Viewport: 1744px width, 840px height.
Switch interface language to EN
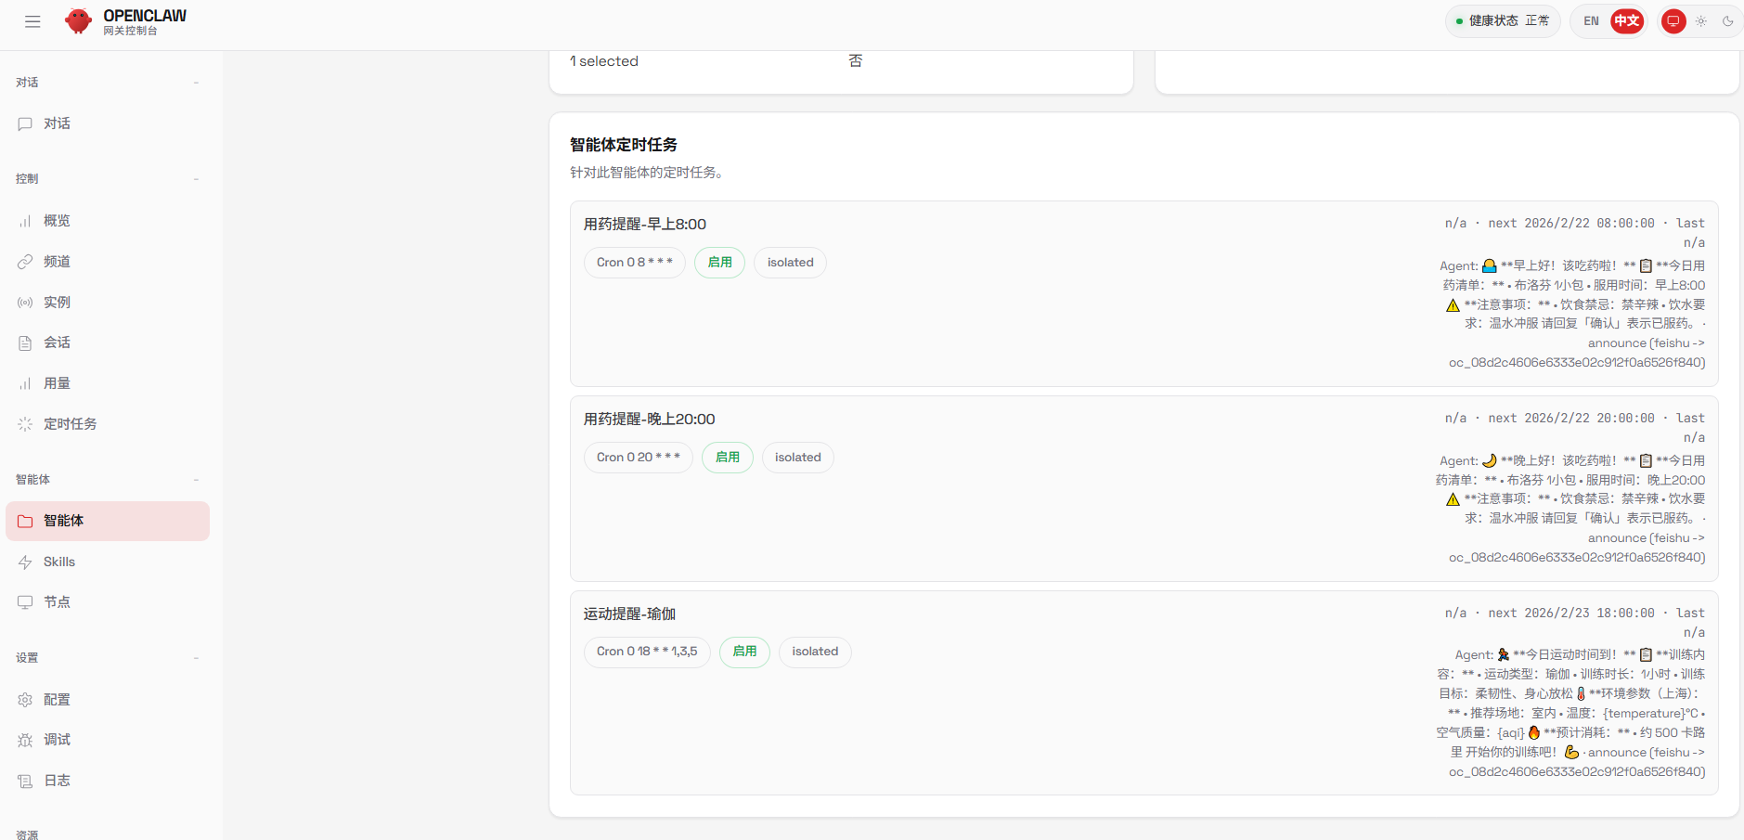(x=1591, y=21)
